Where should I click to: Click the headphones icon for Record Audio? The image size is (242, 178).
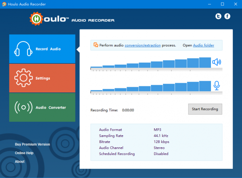[x=23, y=49]
